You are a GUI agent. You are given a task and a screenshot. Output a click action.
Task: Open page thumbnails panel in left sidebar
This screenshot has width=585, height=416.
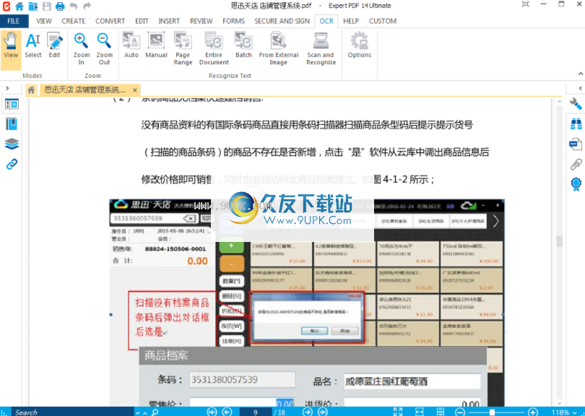(12, 104)
